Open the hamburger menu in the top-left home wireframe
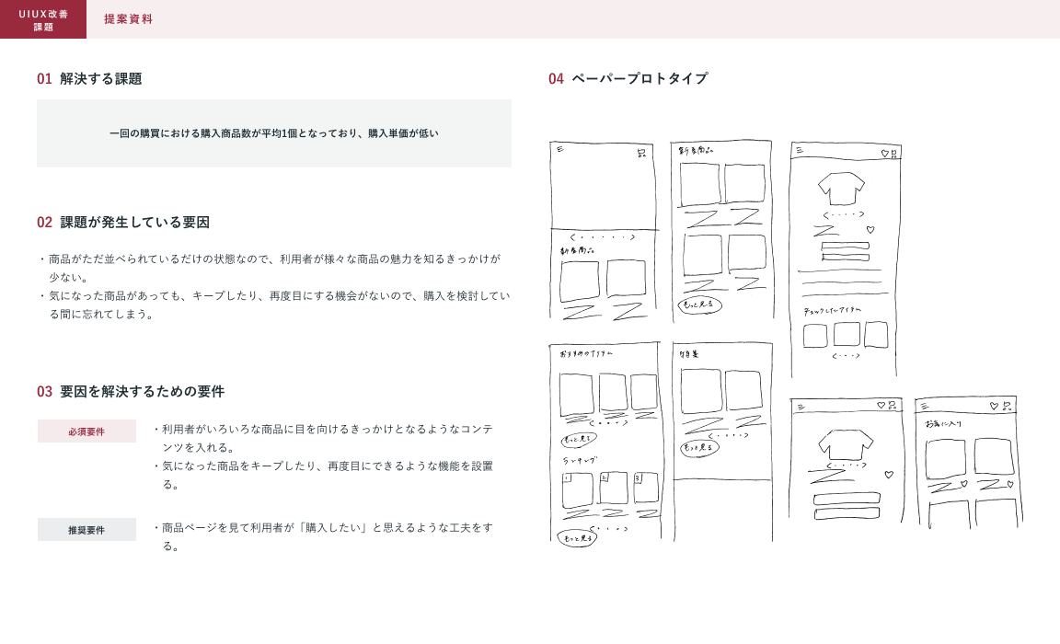Screen dimensions: 1060x644 coord(559,148)
